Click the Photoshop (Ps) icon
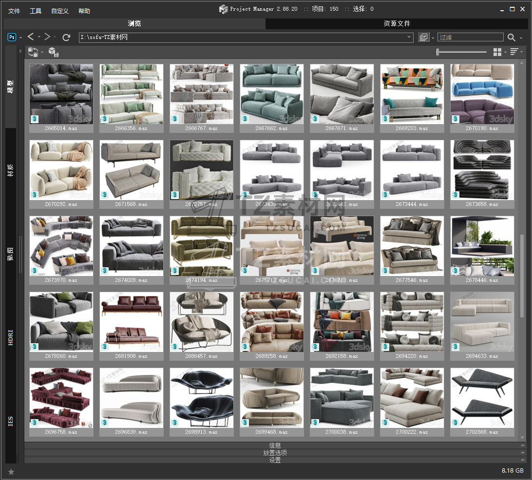Image resolution: width=532 pixels, height=480 pixels. point(12,37)
